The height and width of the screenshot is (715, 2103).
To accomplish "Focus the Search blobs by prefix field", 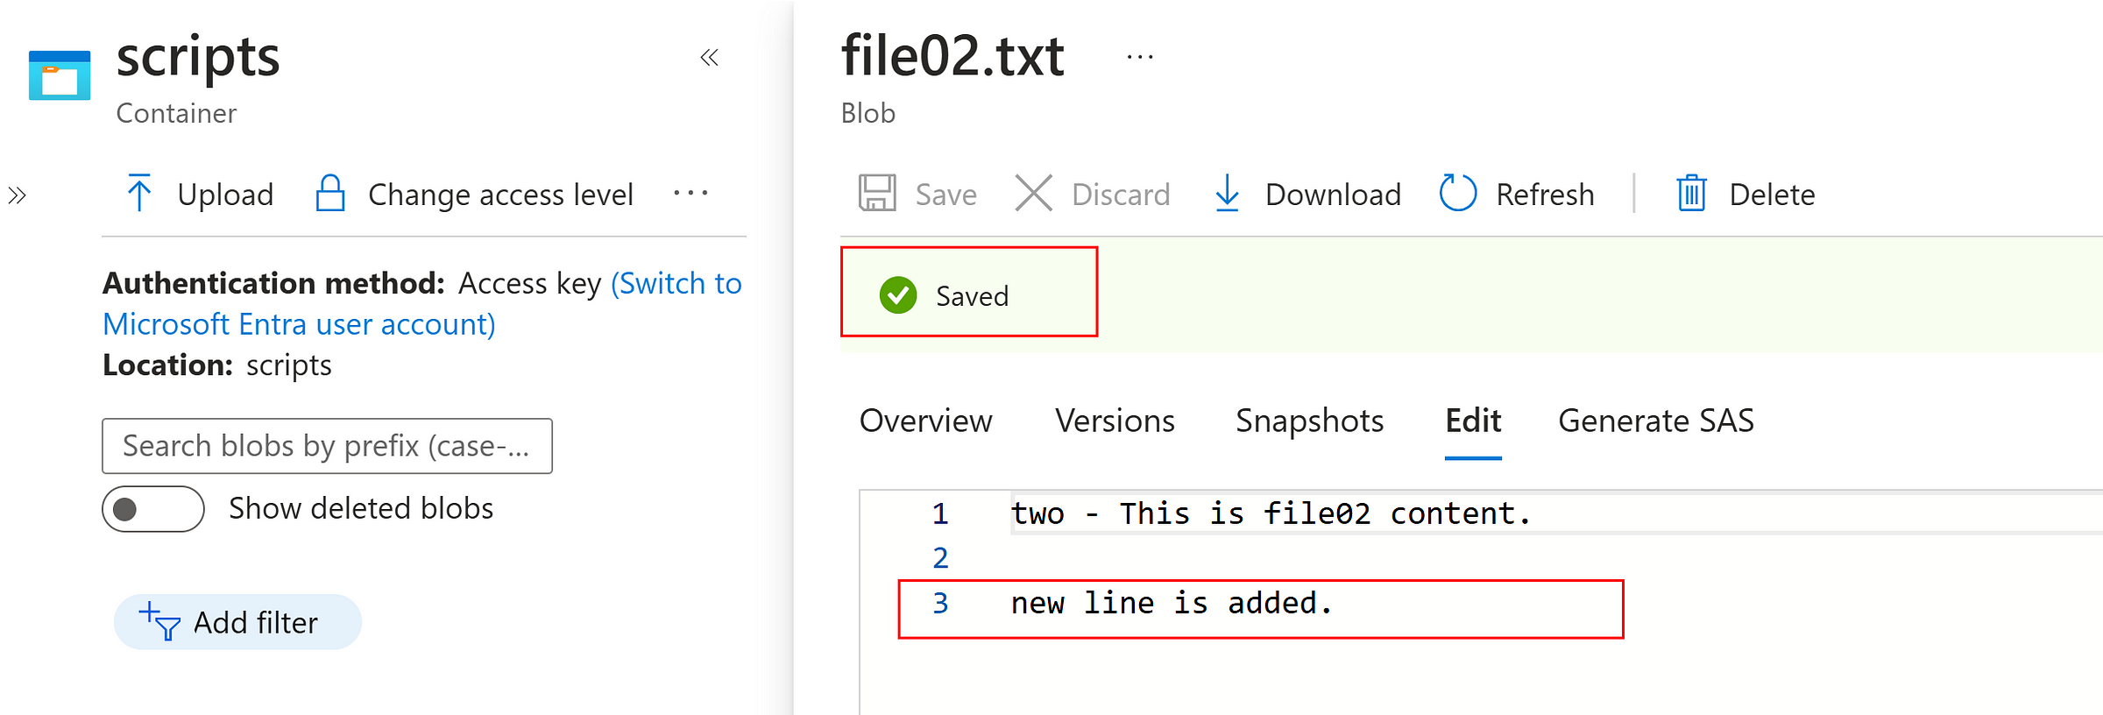I will click(x=327, y=446).
